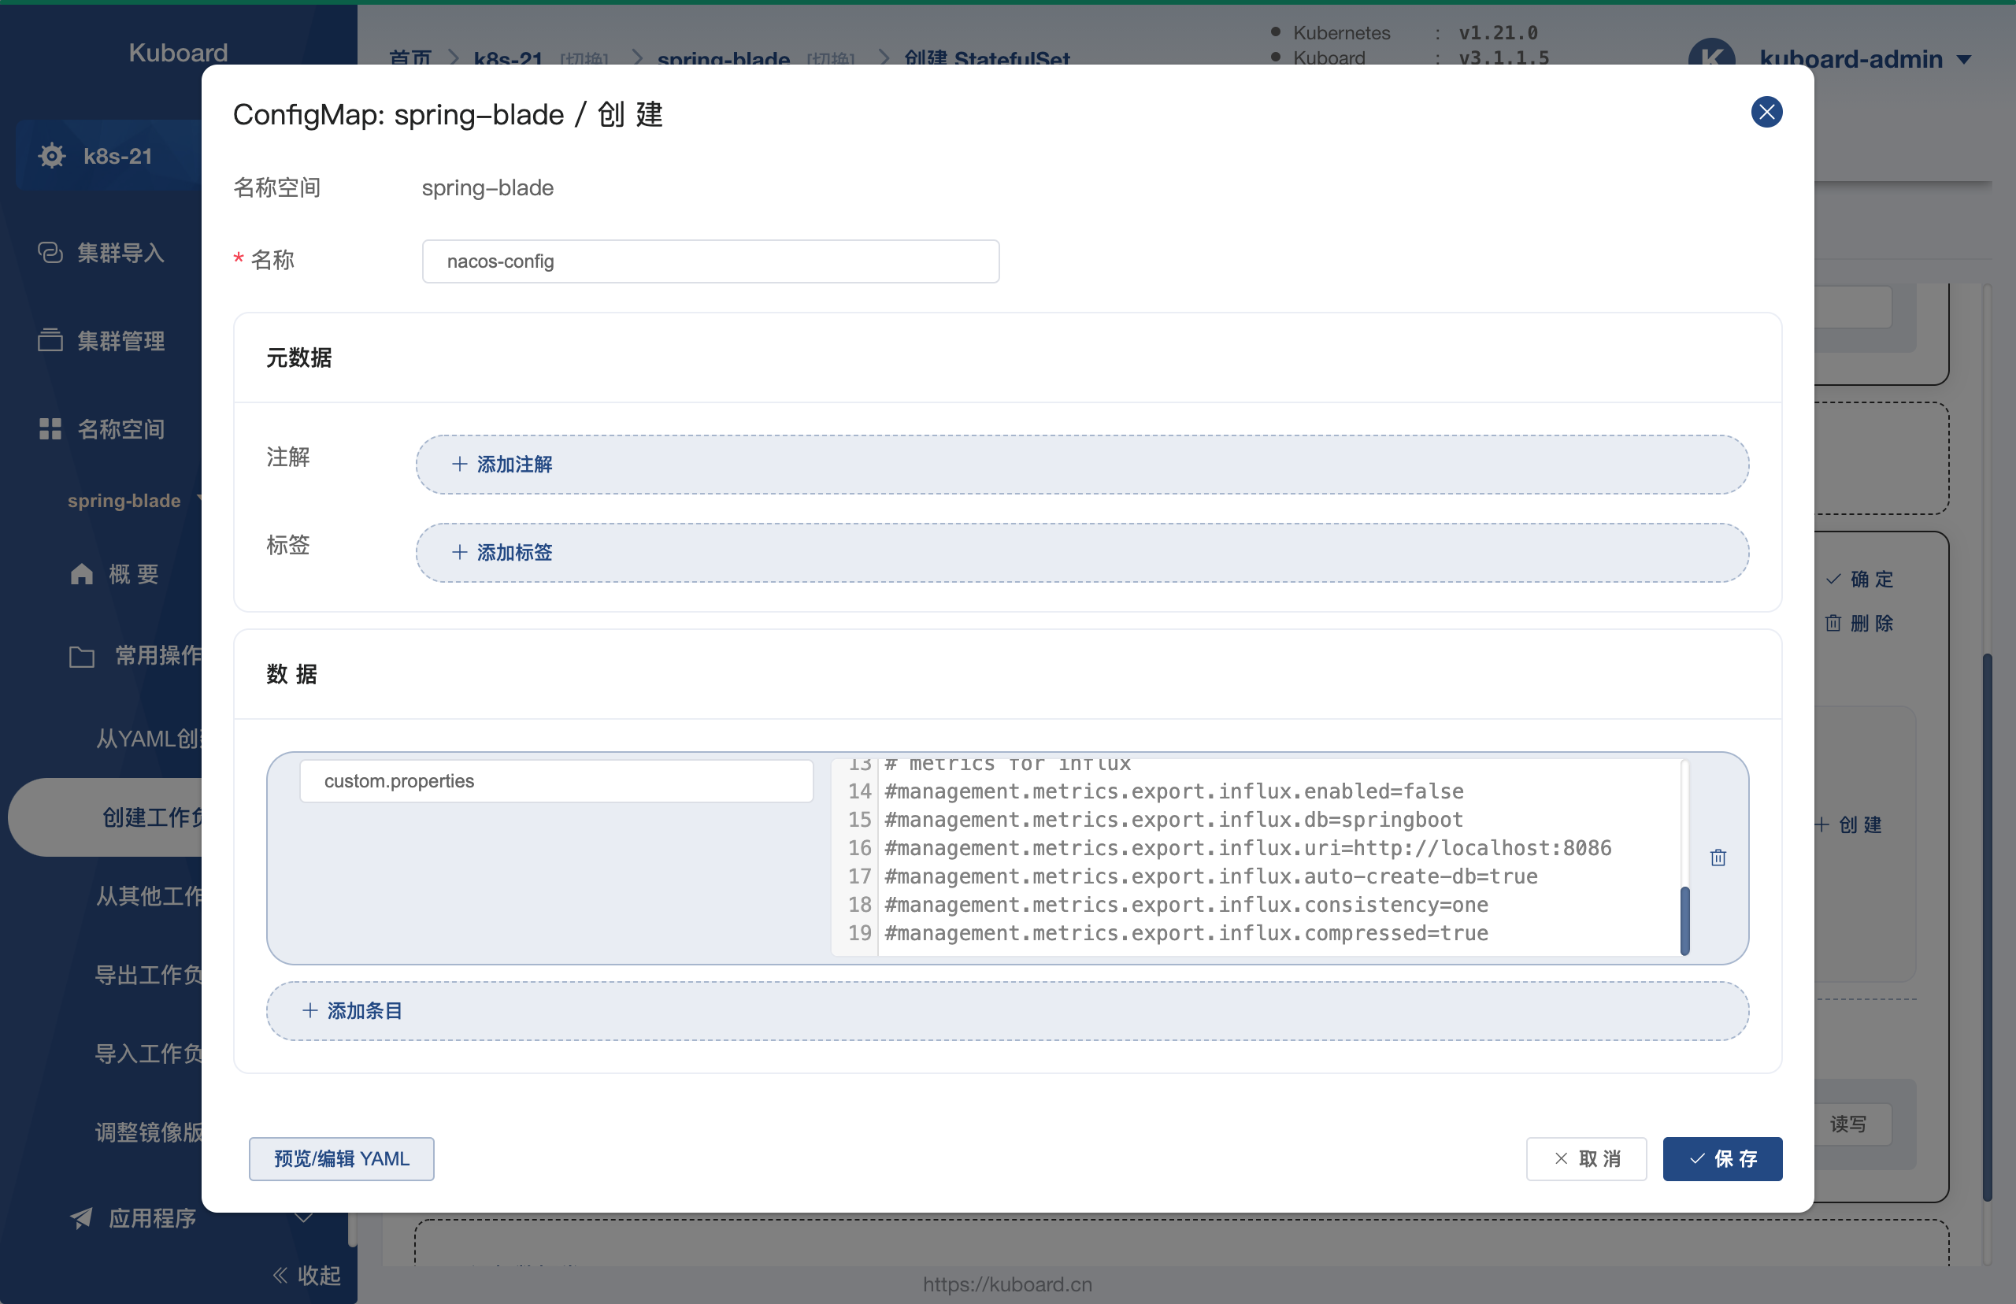Click the code editor vertical scrollbar

1685,921
